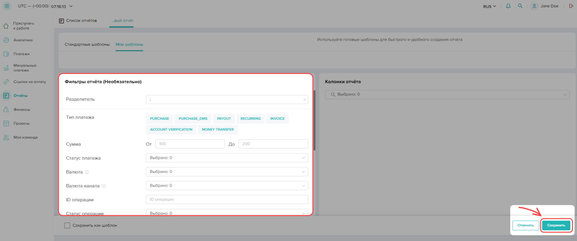This screenshot has width=577, height=241.
Task: Expand the Разделитель dropdown
Action: pos(227,99)
